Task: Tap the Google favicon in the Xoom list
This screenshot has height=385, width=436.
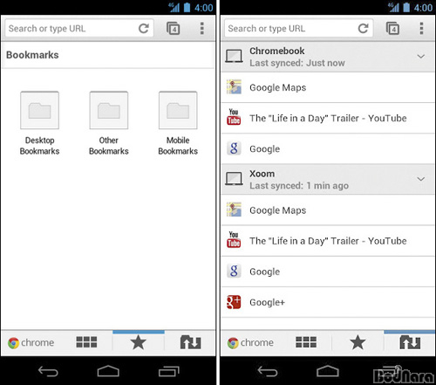Action: pyautogui.click(x=234, y=272)
